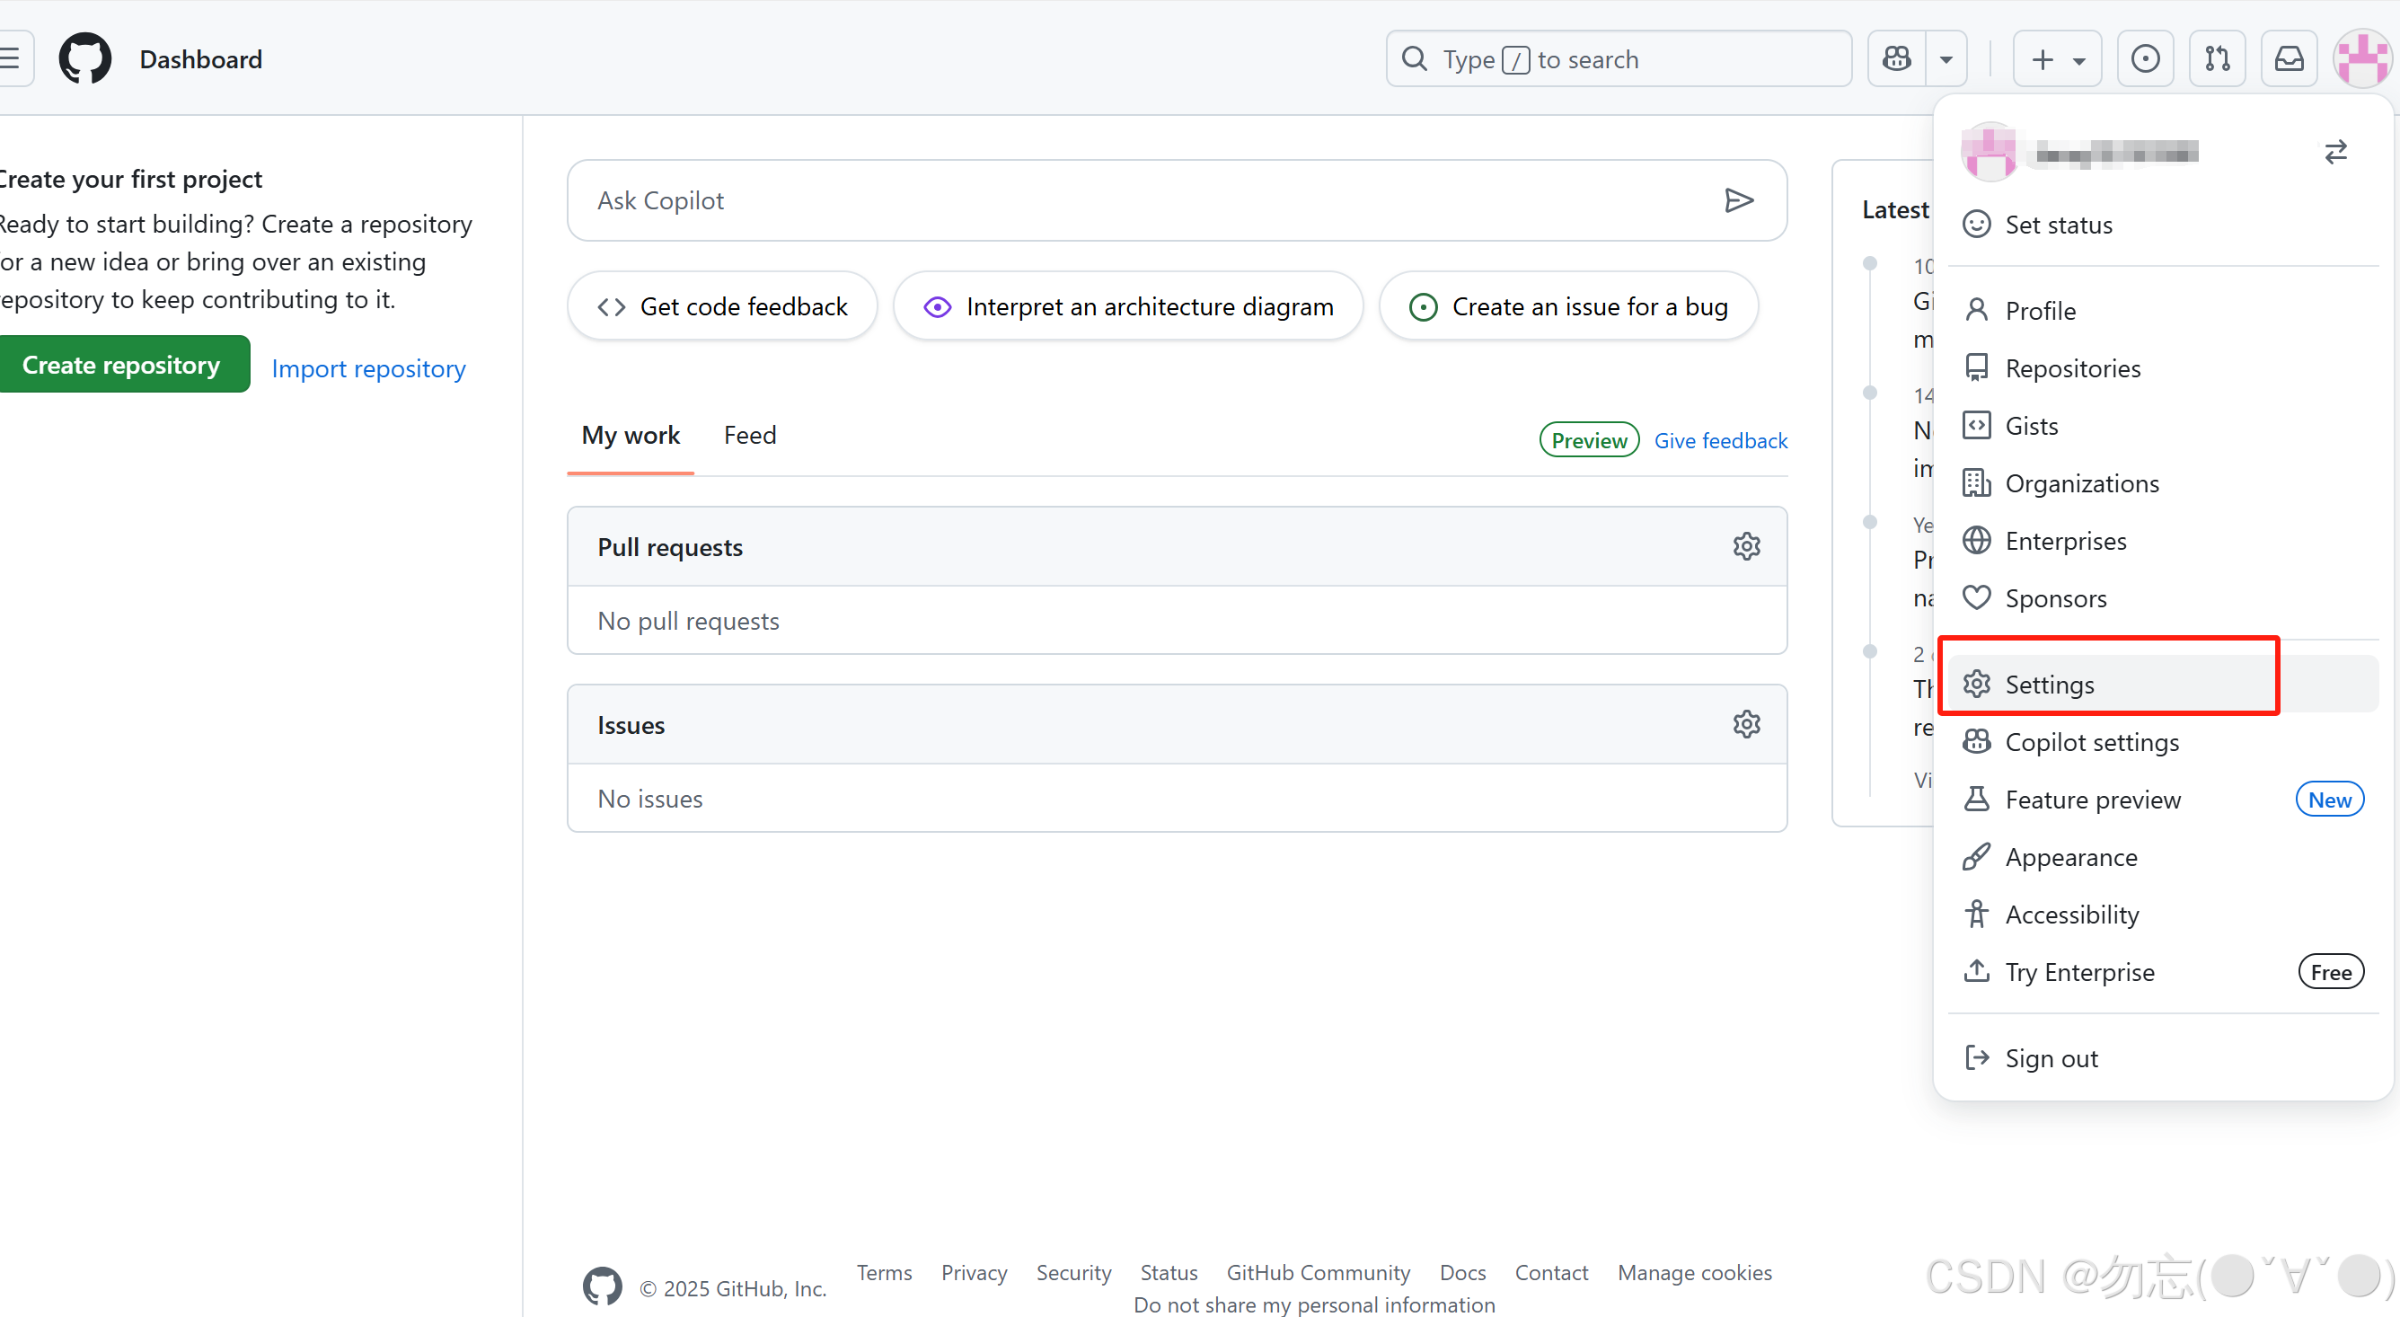
Task: Click your avatar in the top right
Action: point(2360,57)
